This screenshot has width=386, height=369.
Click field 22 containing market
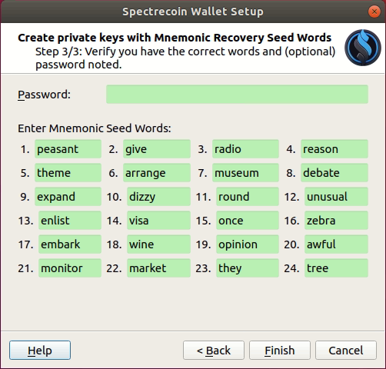(x=158, y=268)
